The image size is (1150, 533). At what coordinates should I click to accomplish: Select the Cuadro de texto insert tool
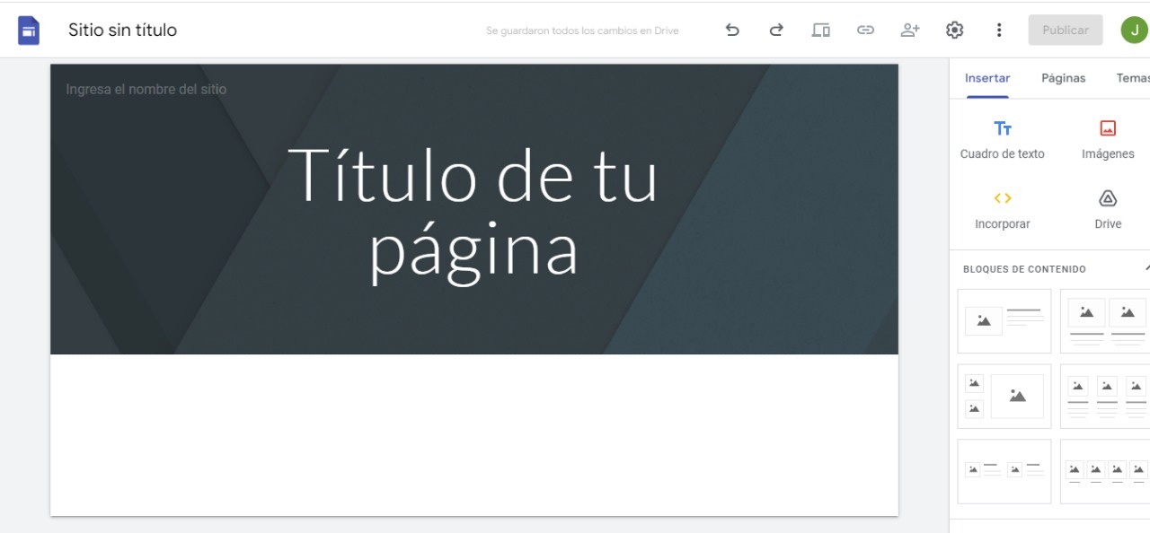pos(1001,139)
